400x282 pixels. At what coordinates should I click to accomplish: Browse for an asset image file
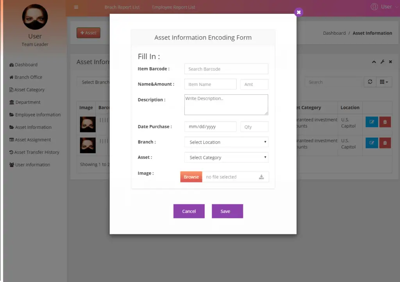pos(191,177)
